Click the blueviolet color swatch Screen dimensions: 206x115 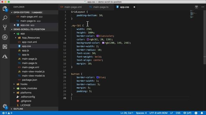[98, 36]
